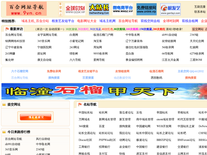
Task: Click the 微电商平台 banner
Action: click(x=123, y=9)
